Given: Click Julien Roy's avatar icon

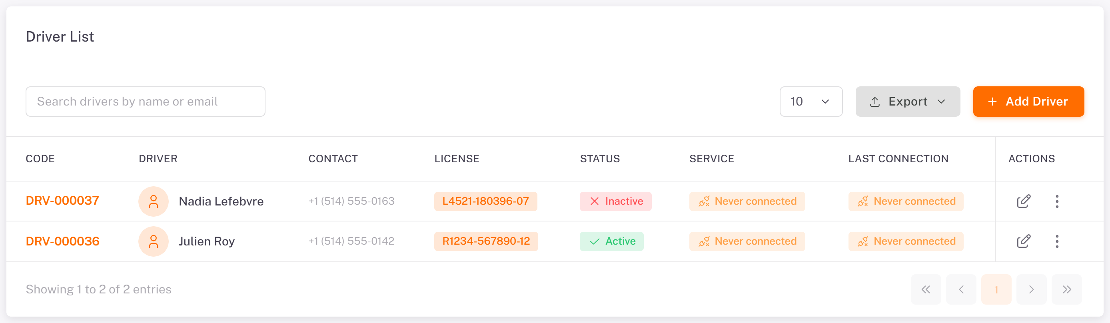Looking at the screenshot, I should (x=154, y=241).
